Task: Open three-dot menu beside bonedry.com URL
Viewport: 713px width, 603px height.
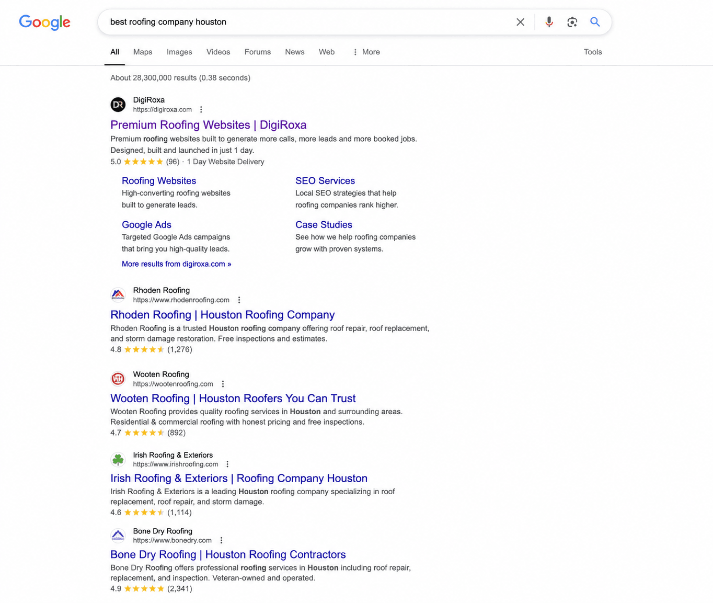Action: coord(221,541)
